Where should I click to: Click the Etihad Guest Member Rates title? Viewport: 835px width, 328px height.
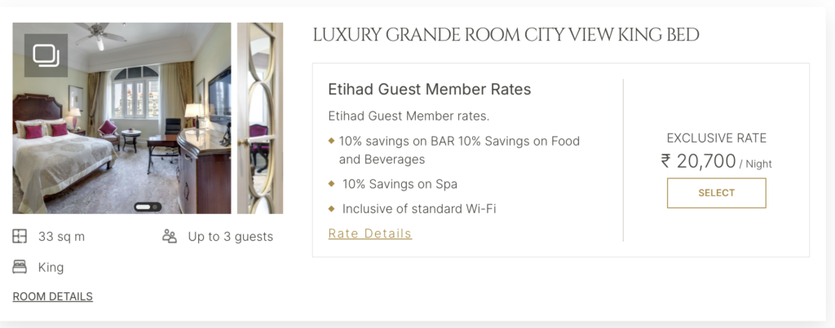point(429,90)
